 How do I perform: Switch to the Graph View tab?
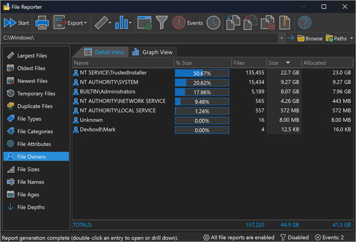[x=152, y=52]
